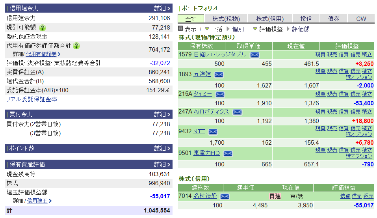Switch to the 株式(現物) tab
The image size is (377, 218).
(x=226, y=19)
